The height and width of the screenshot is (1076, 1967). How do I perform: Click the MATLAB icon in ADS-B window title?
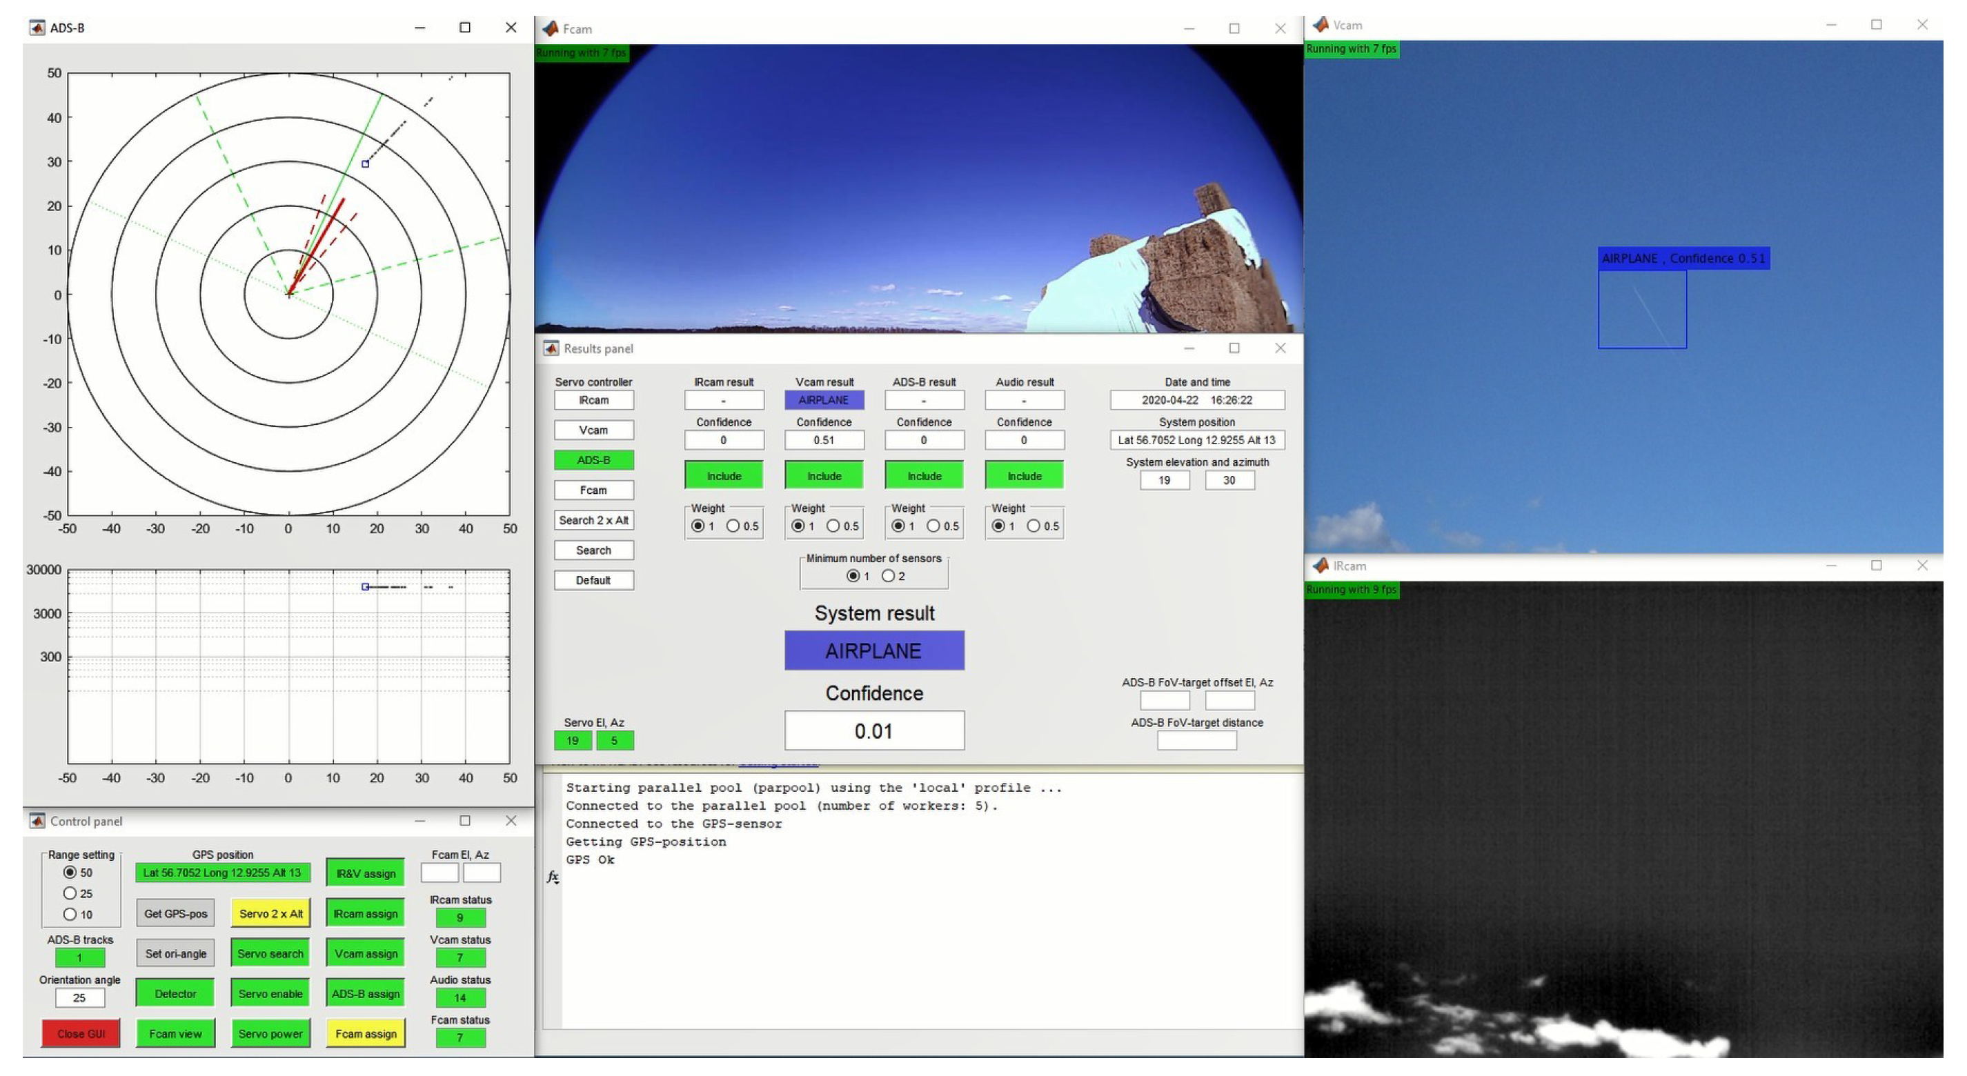coord(37,28)
